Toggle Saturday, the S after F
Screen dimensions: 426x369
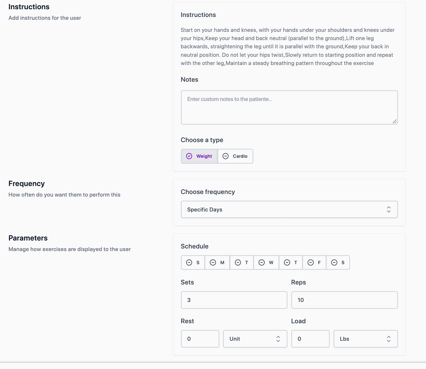coord(338,262)
